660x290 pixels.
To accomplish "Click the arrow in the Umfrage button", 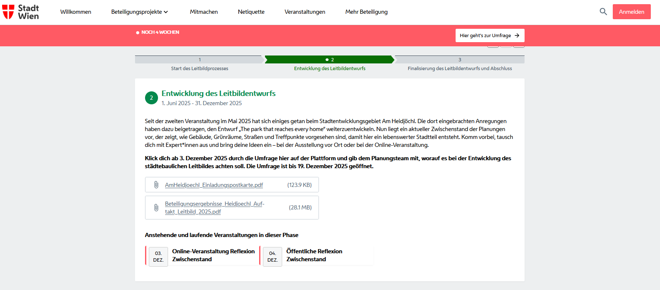I will 517,35.
